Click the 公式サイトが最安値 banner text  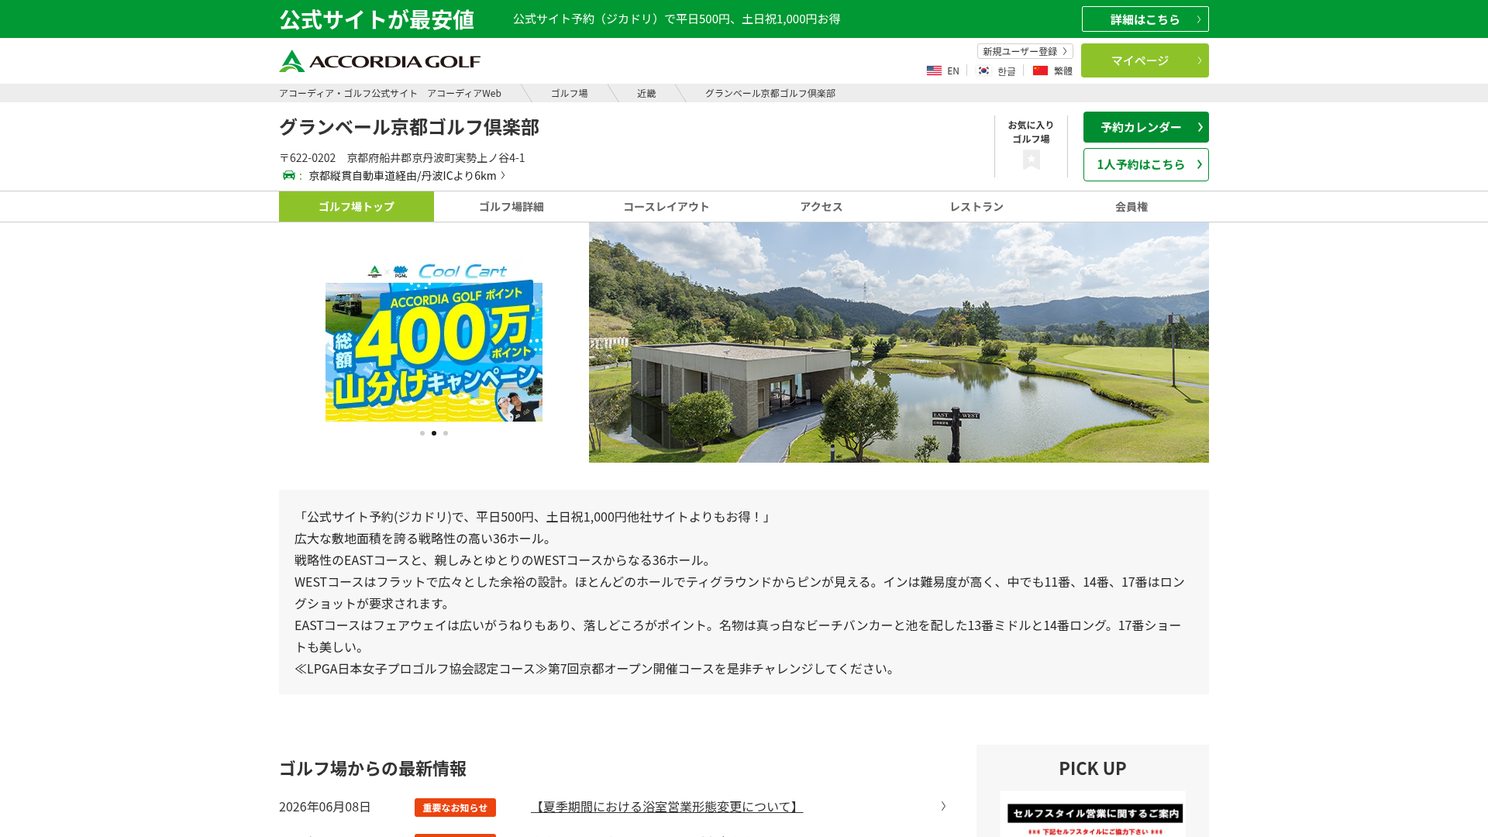coord(377,19)
